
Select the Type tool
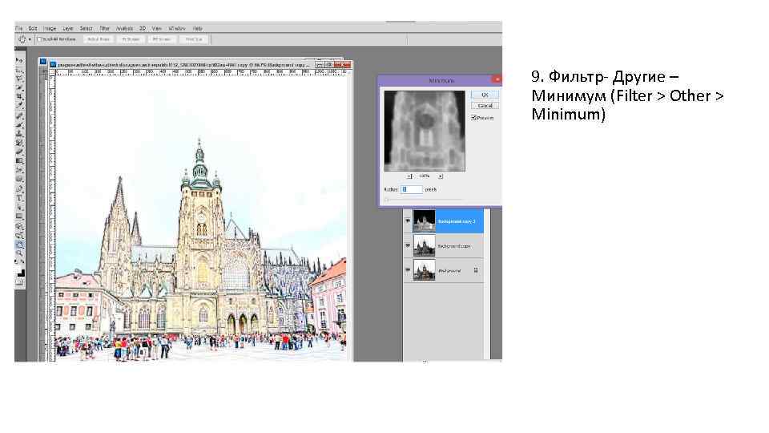[19, 198]
